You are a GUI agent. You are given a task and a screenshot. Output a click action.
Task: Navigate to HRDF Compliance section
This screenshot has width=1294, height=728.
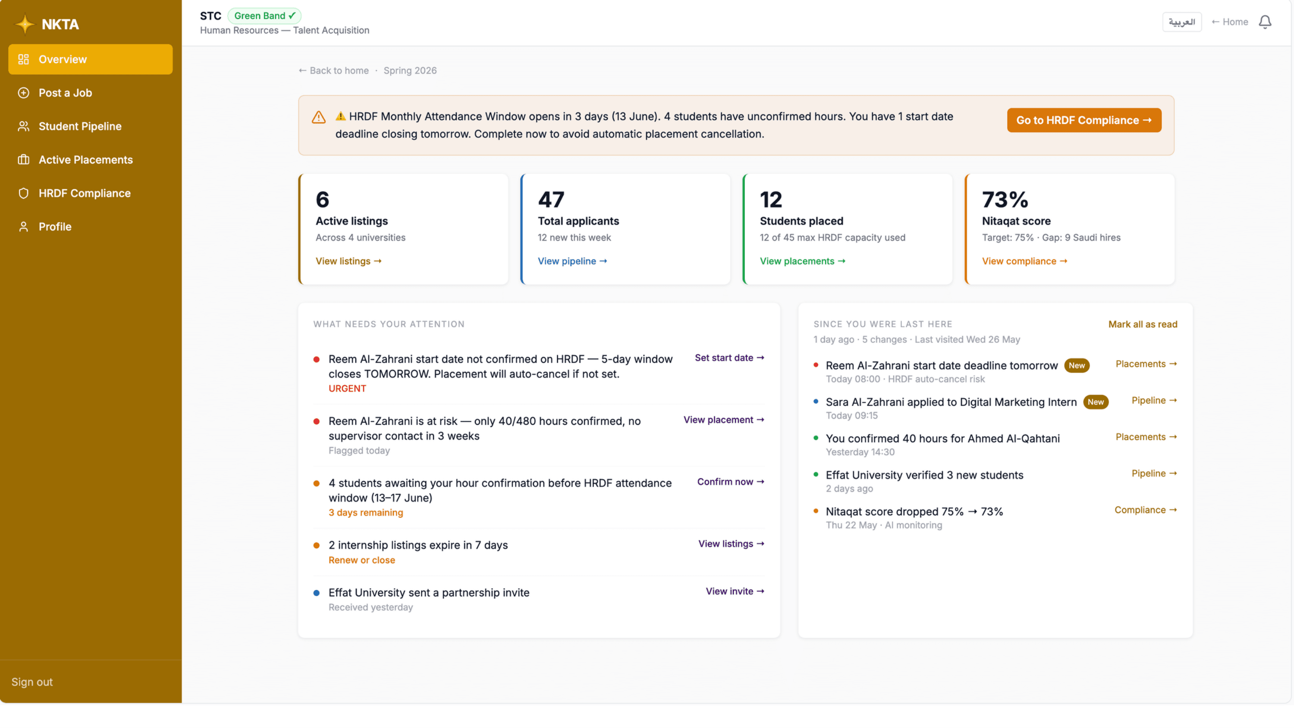(91, 194)
